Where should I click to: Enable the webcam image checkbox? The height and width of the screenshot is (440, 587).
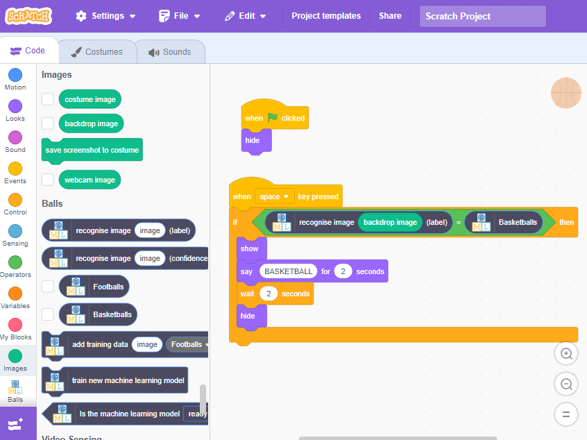48,179
